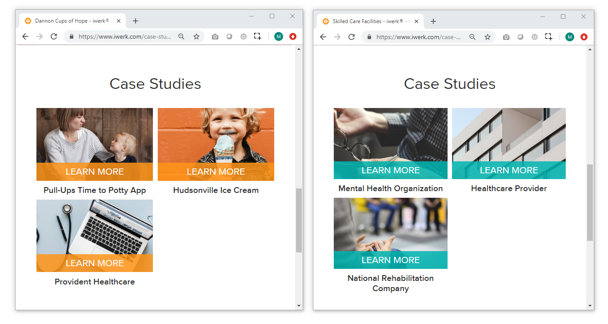Open the Hudsonville Ice Cream title link
Screen dimensions: 608x324
click(x=216, y=190)
